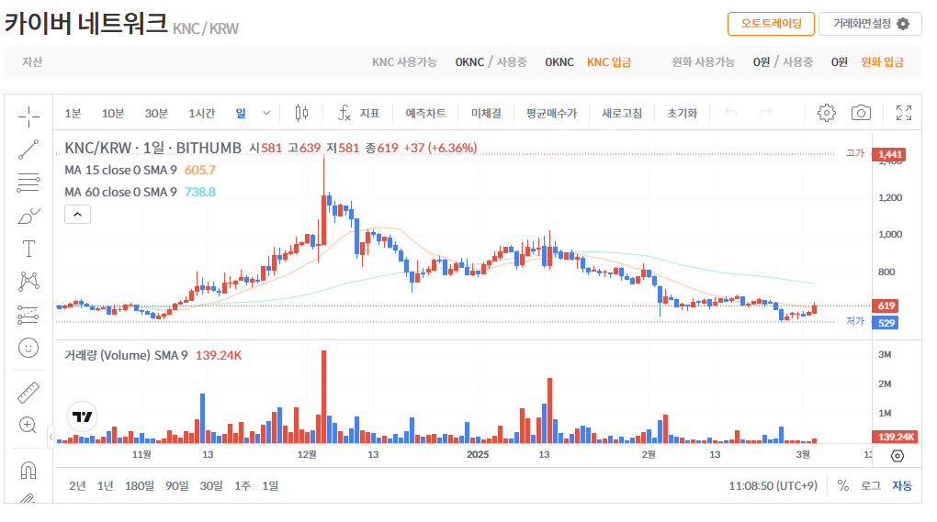Viewport: 937px width, 522px height.
Task: Open chart settings gear icon
Action: (827, 112)
